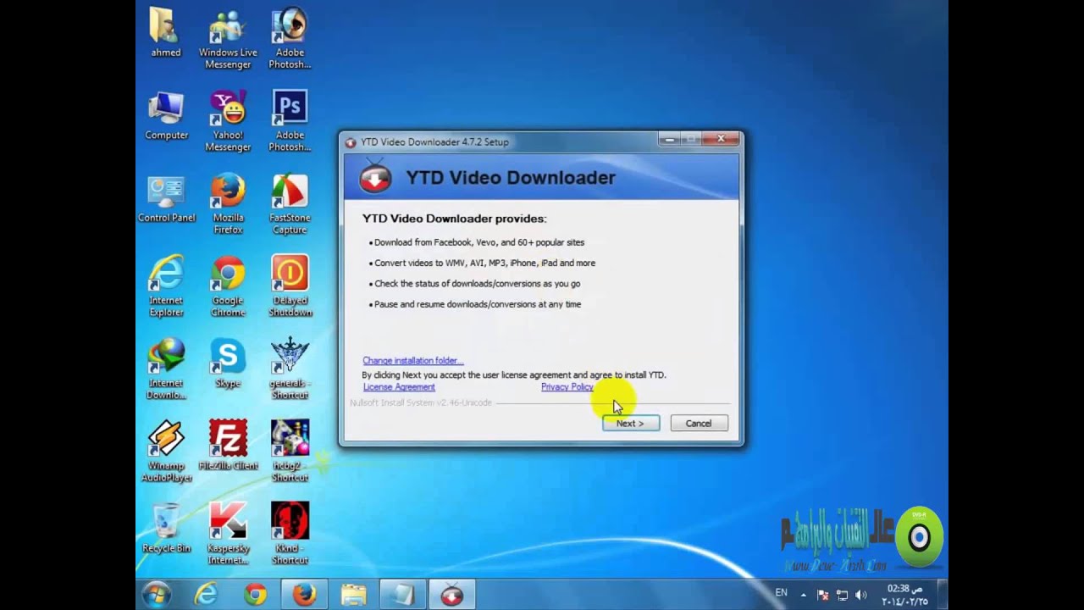Screen dimensions: 1084x610
Task: Open the Privacy Policy link
Action: [567, 386]
